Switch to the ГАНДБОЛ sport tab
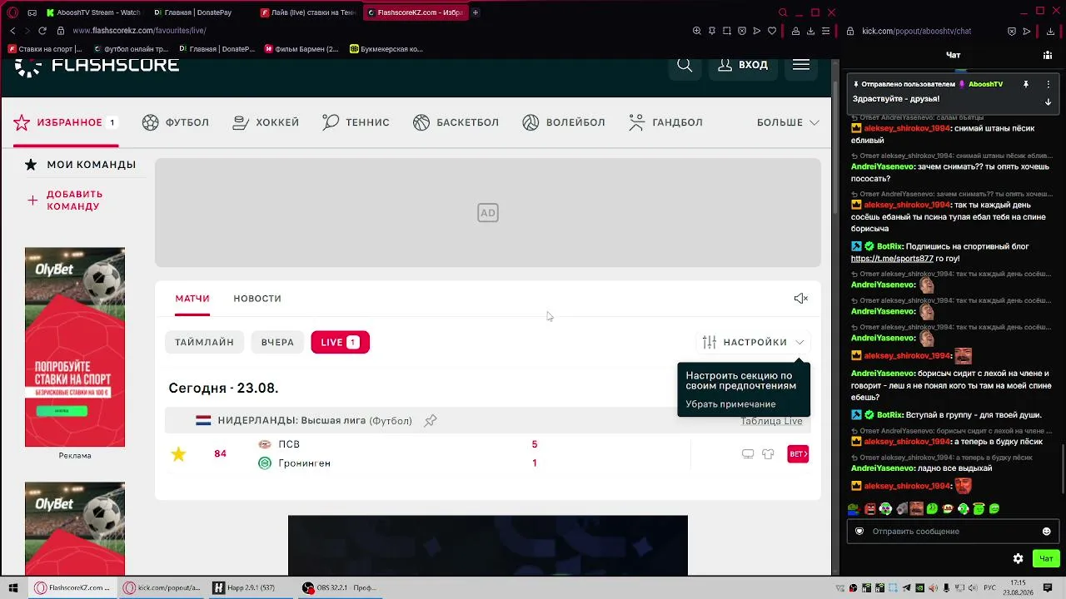The width and height of the screenshot is (1066, 599). 665,122
